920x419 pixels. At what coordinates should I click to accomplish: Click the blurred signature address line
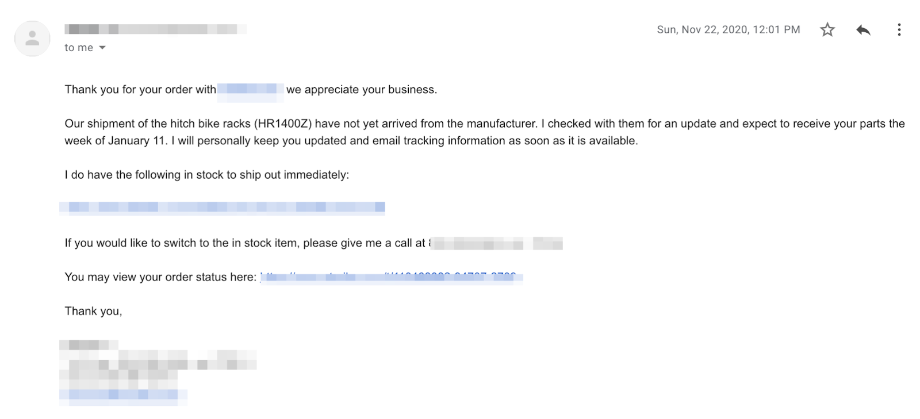[158, 363]
